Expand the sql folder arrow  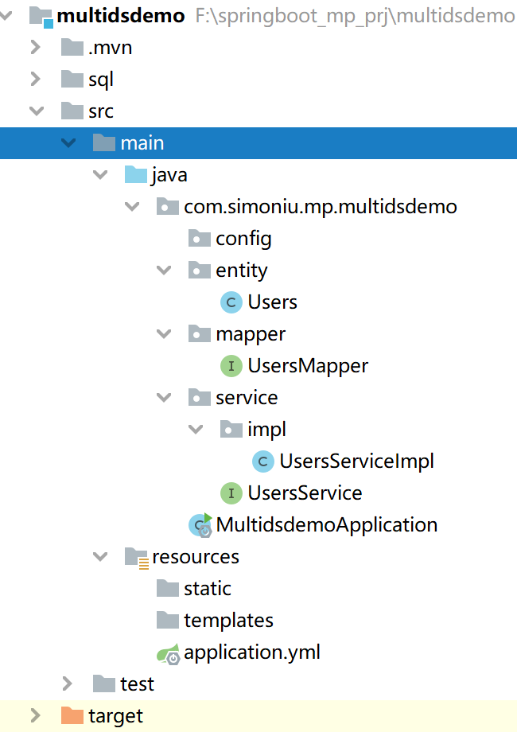tap(35, 80)
